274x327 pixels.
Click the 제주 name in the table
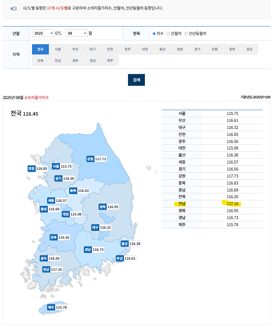(x=182, y=225)
